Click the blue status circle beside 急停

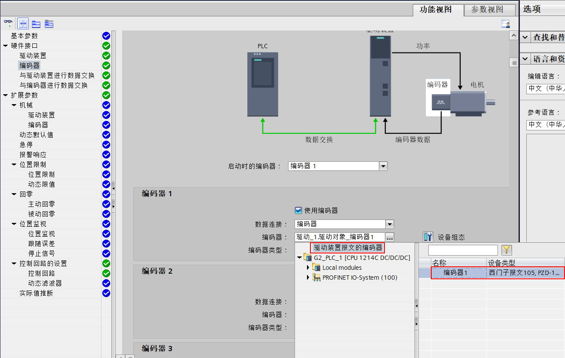point(106,145)
